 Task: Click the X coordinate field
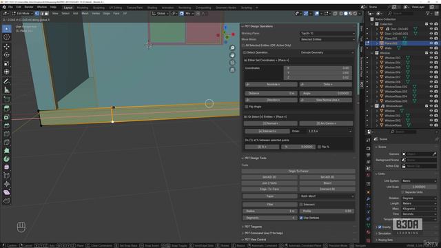tap(318, 68)
